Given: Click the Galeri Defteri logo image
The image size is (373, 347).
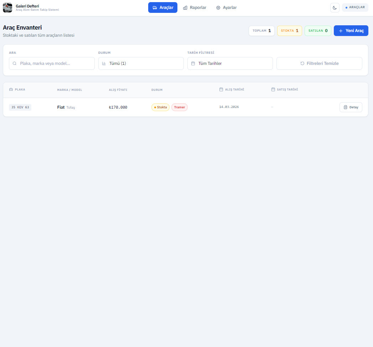Looking at the screenshot, I should point(7,7).
